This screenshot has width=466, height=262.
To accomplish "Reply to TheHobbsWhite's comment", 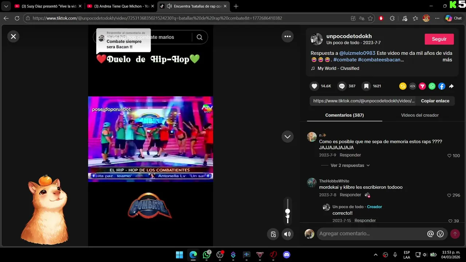I will click(350, 195).
